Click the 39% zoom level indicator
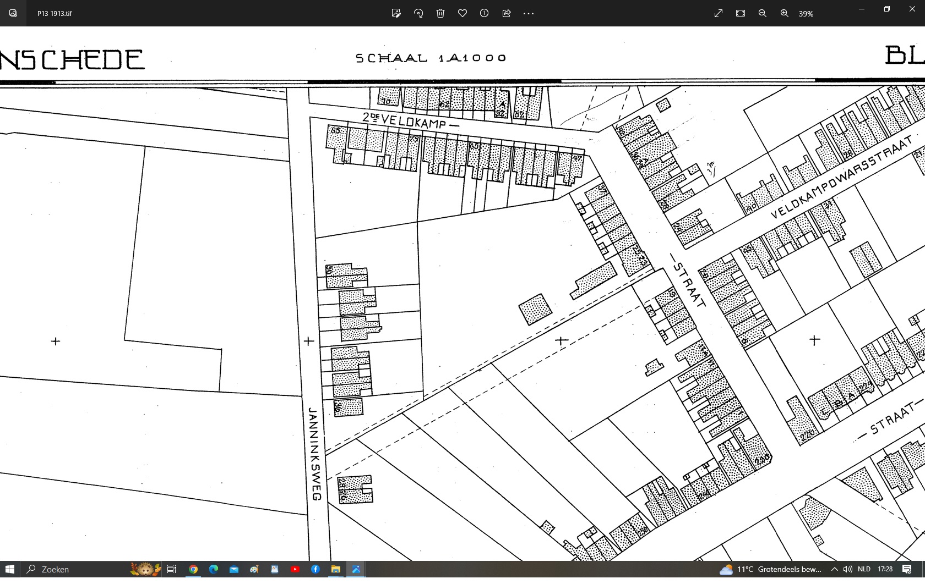This screenshot has width=925, height=584. point(806,13)
